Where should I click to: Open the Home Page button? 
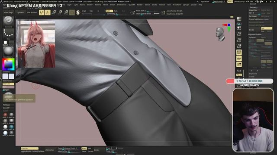coord(8,12)
